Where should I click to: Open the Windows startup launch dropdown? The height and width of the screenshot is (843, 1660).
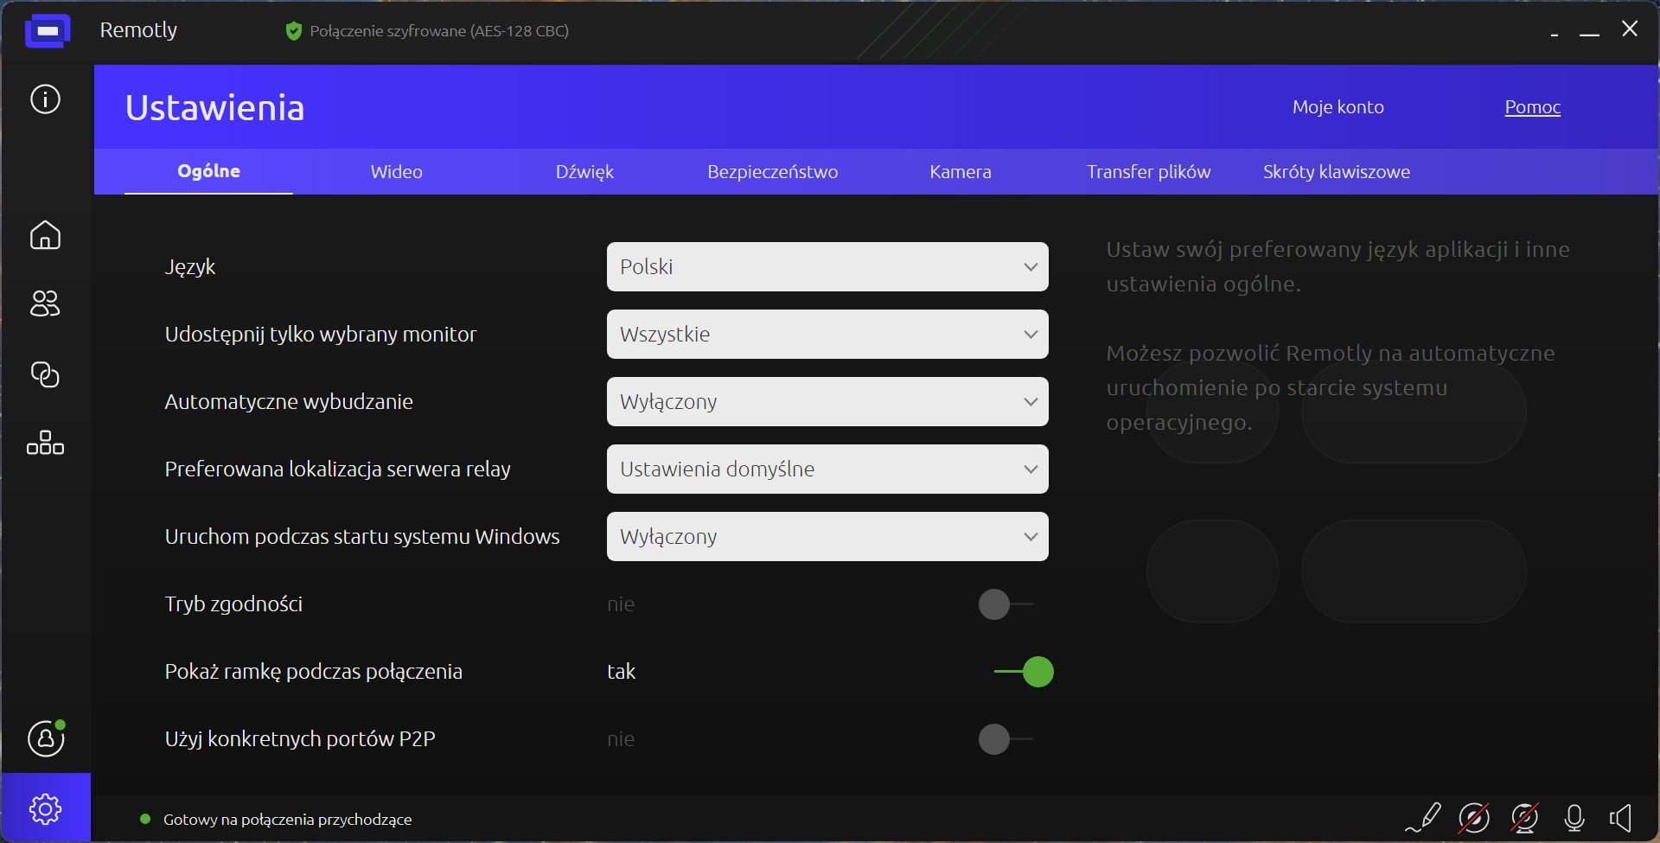tap(827, 536)
